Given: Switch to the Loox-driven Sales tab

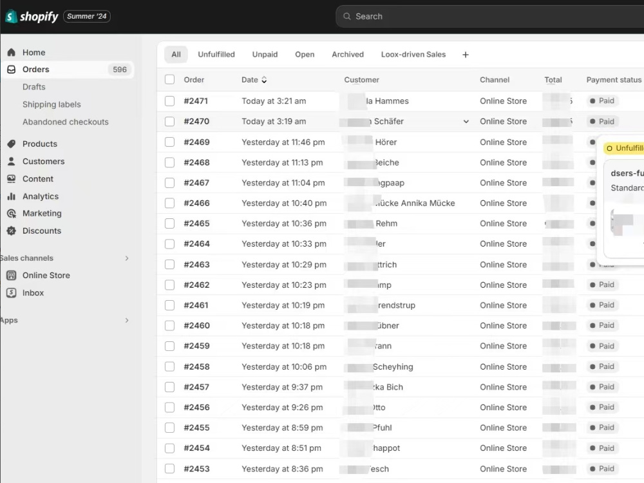Looking at the screenshot, I should [413, 54].
